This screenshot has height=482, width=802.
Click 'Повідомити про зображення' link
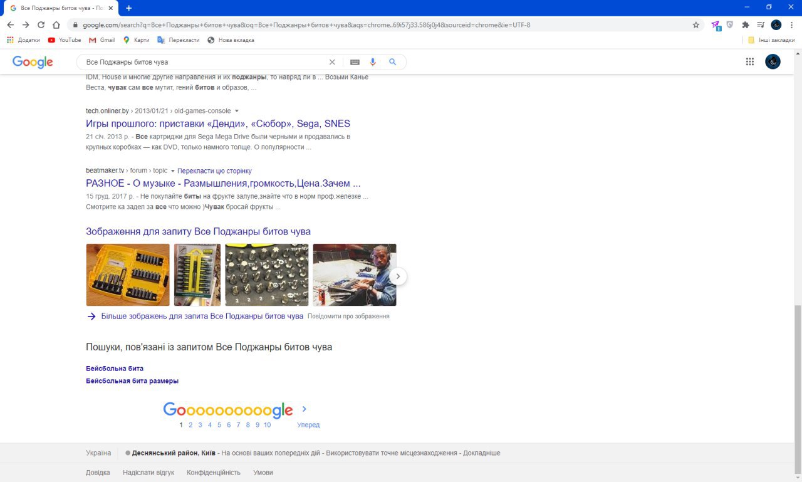point(348,317)
